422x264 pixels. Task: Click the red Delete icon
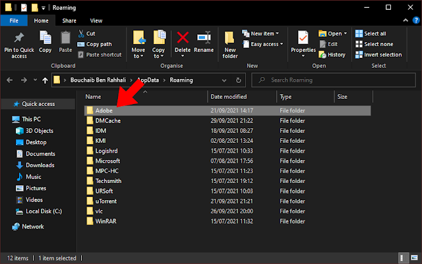(x=183, y=38)
